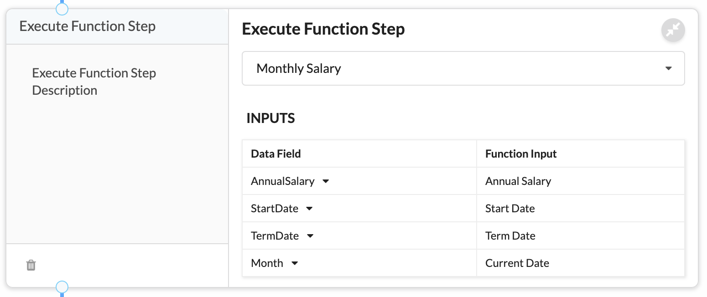707x297 pixels.
Task: Expand the TermDate data field dropdown
Action: pyautogui.click(x=310, y=236)
